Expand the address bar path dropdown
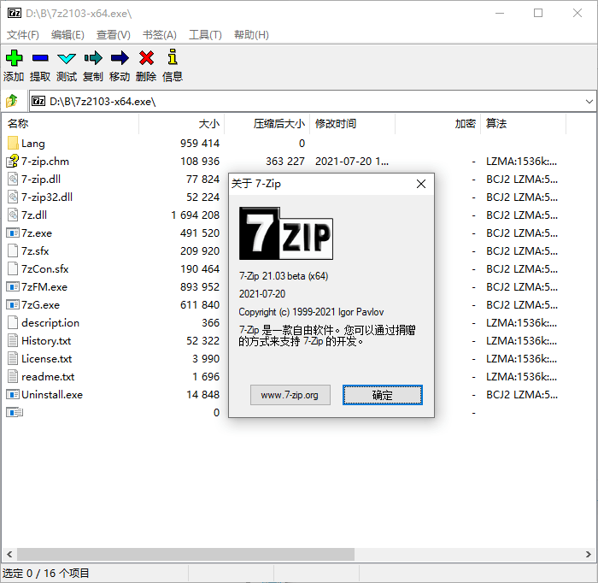 589,101
